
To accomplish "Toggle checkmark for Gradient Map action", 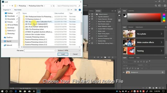I will [90, 41].
